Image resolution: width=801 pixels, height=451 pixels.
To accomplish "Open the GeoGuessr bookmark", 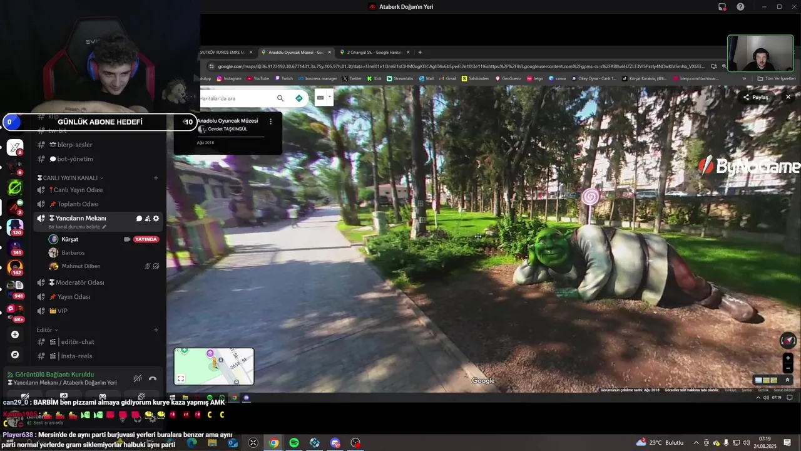I will 508,79.
